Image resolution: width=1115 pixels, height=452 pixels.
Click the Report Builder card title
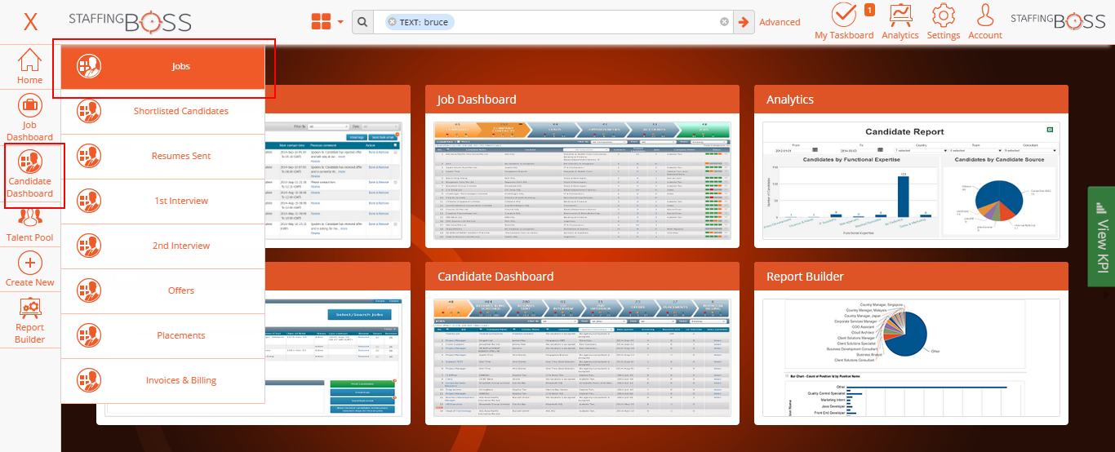coord(805,277)
